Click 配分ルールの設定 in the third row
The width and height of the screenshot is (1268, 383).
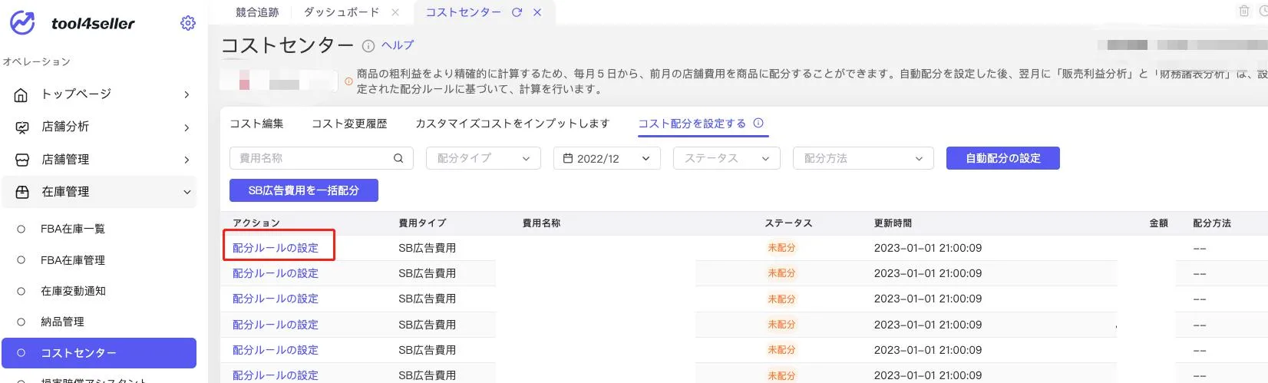[x=276, y=299]
